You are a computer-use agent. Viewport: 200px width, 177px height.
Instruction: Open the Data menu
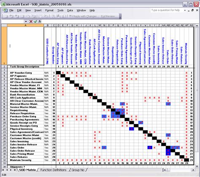(x=70, y=11)
